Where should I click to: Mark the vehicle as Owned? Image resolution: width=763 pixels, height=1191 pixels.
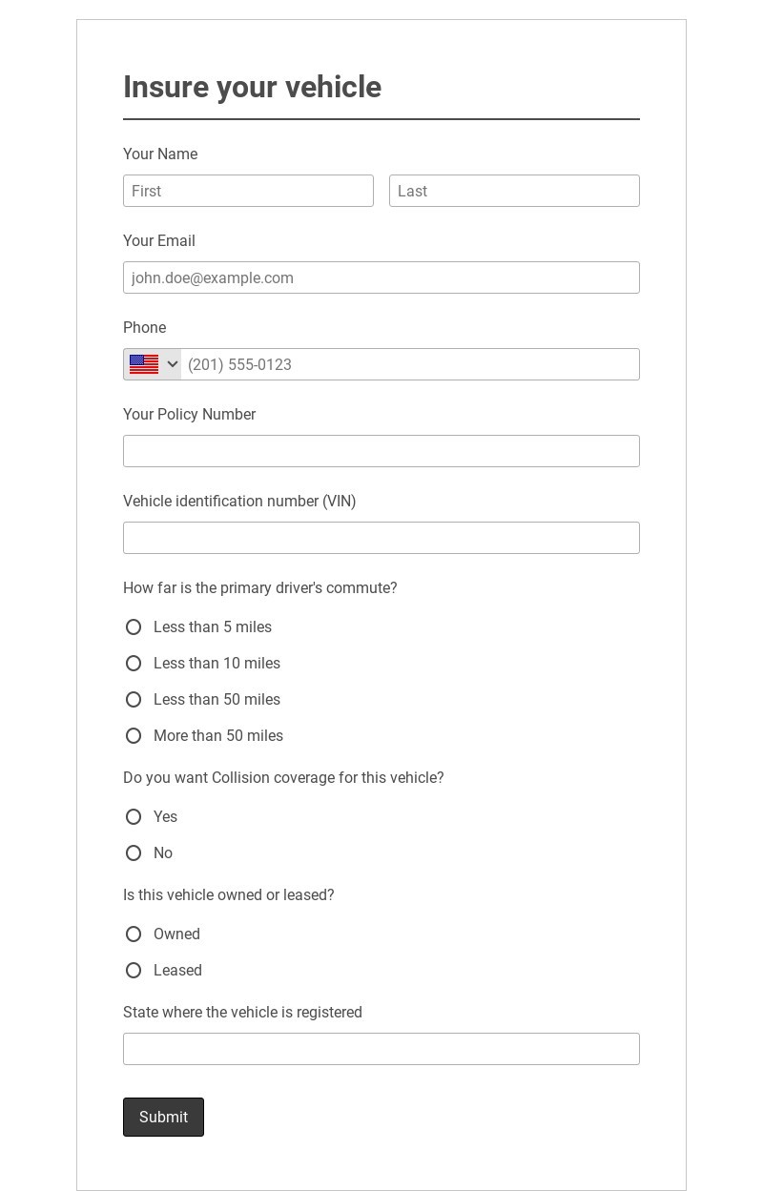(x=134, y=934)
